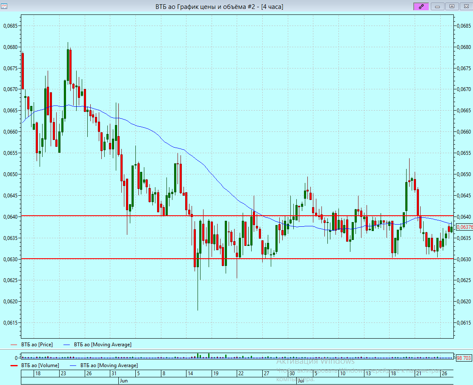Click the date label 10 on time axis
The width and height of the screenshot is (473, 385).
[x=342, y=374]
